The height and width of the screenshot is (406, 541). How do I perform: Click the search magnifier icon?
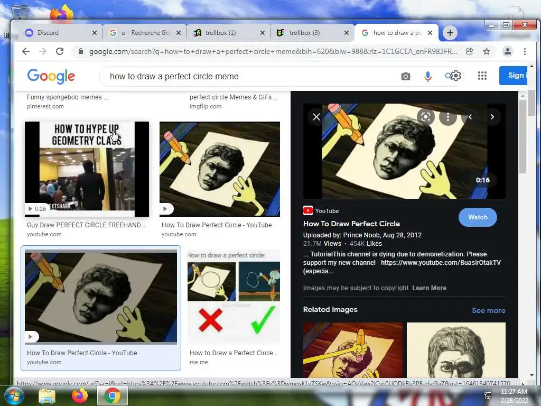pos(448,76)
